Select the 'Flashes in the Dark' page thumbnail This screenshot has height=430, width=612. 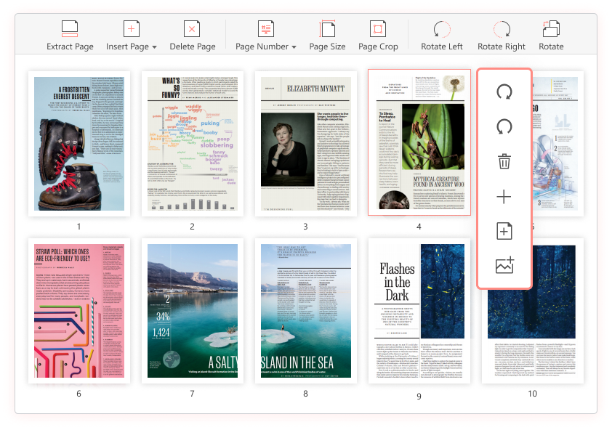pyautogui.click(x=418, y=315)
